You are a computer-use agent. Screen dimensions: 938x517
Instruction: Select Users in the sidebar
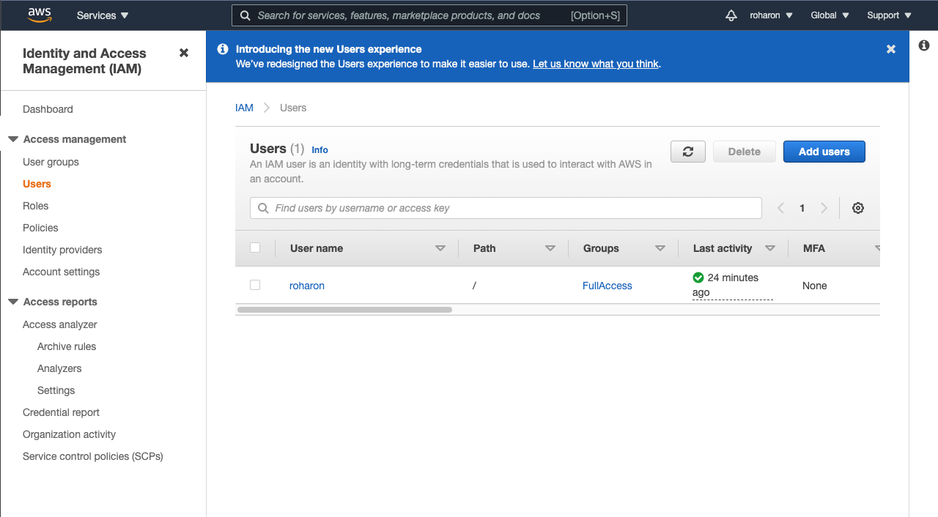pos(37,184)
